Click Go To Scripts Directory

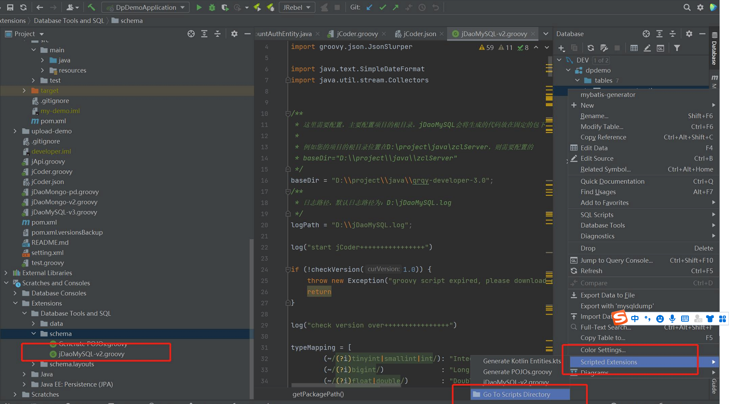tap(520, 394)
